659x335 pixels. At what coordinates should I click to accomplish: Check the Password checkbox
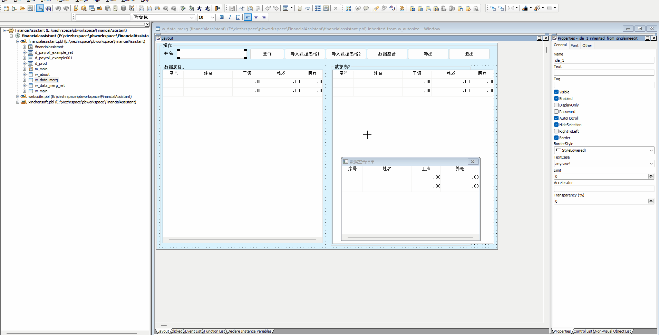click(x=556, y=112)
